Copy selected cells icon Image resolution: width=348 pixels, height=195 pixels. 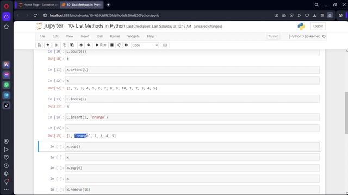(x=64, y=45)
